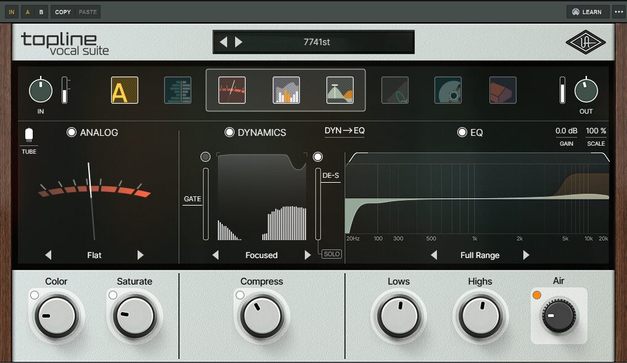Select the dynamics bar-graph module icon

[286, 90]
